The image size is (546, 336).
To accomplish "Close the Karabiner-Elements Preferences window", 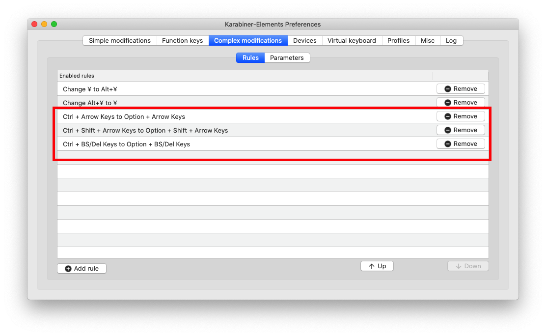I will point(34,24).
